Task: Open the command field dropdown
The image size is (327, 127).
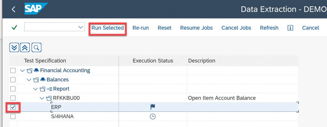Action: [80, 27]
